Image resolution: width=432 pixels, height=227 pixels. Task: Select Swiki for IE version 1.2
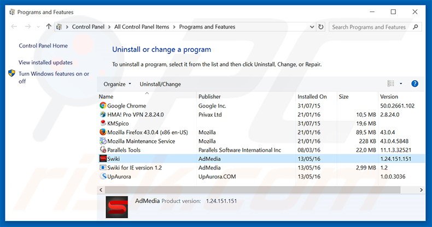pos(135,168)
